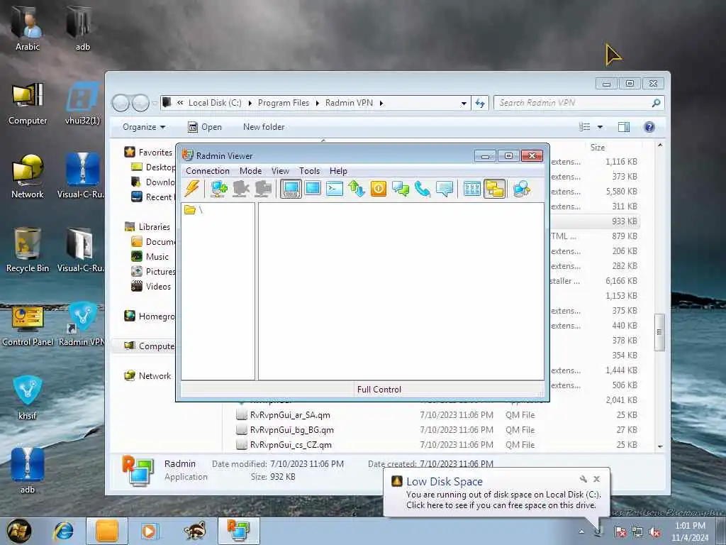
Task: Click Open button in Explorer toolbar
Action: coord(205,127)
